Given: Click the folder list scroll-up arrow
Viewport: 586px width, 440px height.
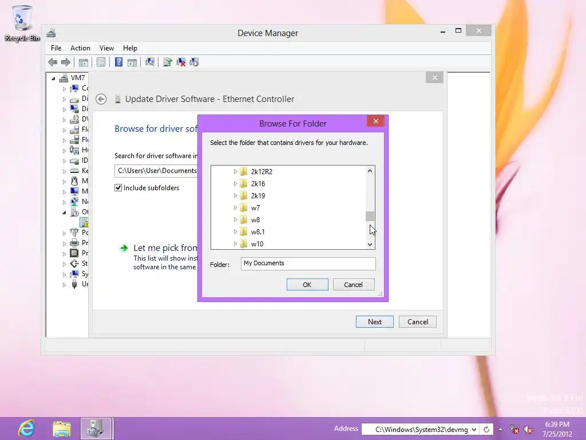Looking at the screenshot, I should (370, 171).
